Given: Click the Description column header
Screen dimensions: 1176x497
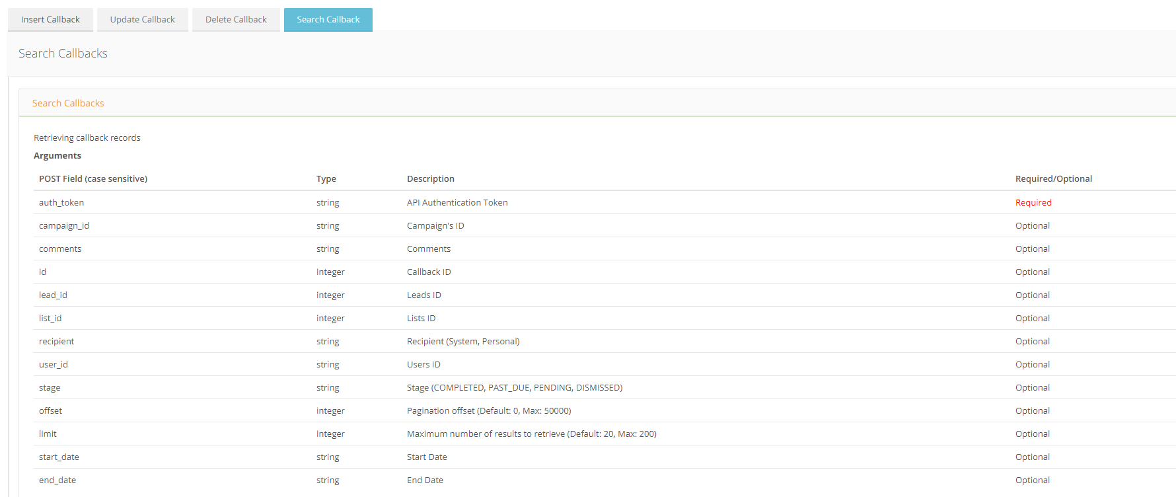Looking at the screenshot, I should 431,179.
